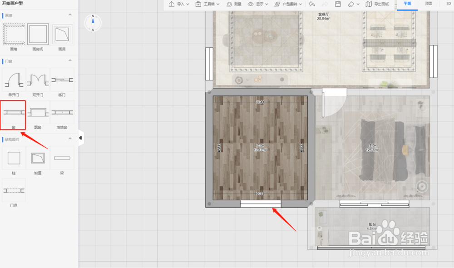Choose the 落地窗 floor window component
The width and height of the screenshot is (454, 268).
tap(62, 112)
